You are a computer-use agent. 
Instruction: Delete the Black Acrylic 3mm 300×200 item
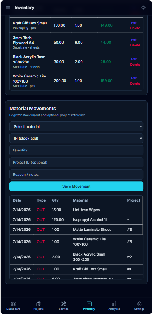(x=135, y=65)
